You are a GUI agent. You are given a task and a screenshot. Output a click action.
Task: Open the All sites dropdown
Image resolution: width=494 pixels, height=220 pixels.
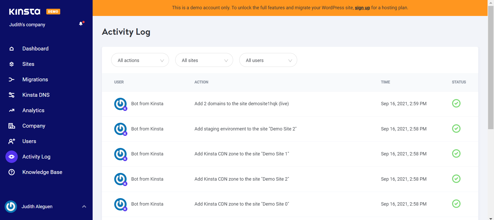[204, 60]
